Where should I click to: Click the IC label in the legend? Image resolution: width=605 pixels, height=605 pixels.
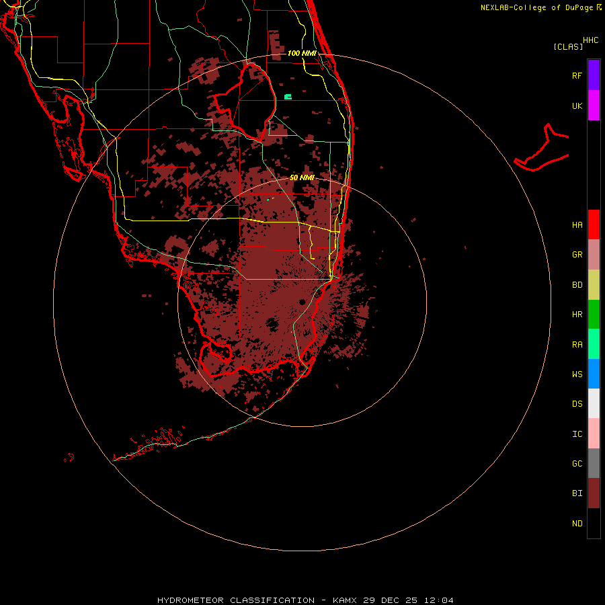577,434
